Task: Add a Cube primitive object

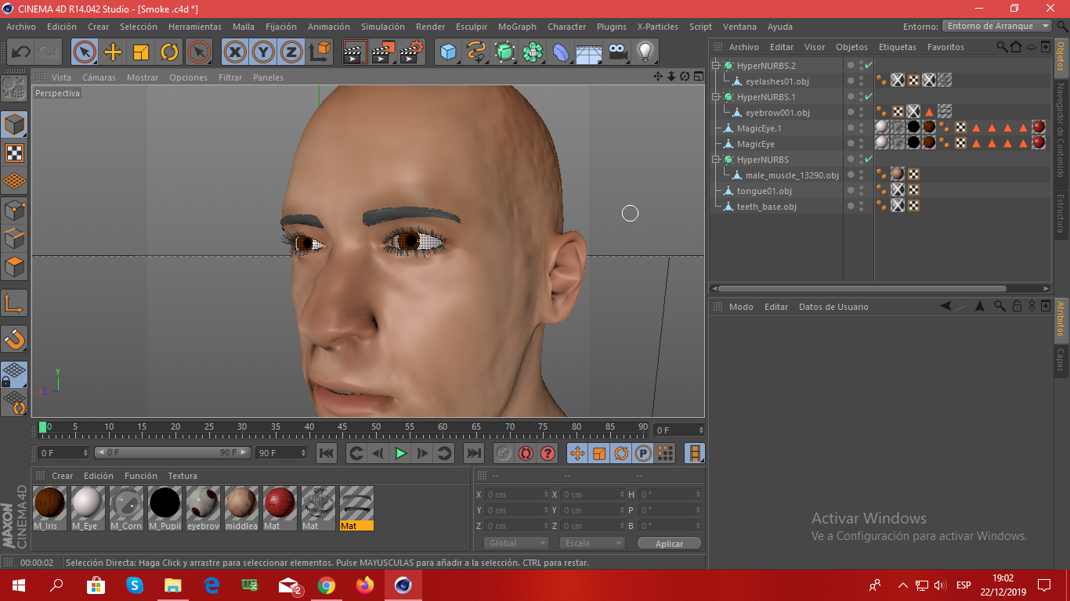Action: [x=448, y=52]
